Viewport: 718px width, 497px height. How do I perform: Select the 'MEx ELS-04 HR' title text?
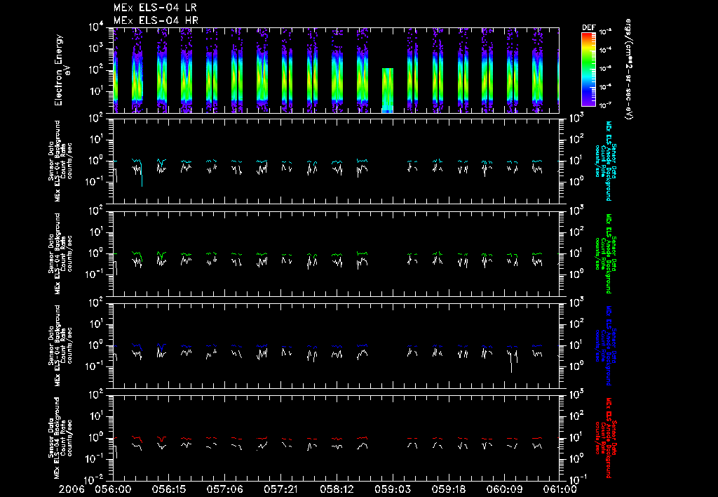(156, 20)
